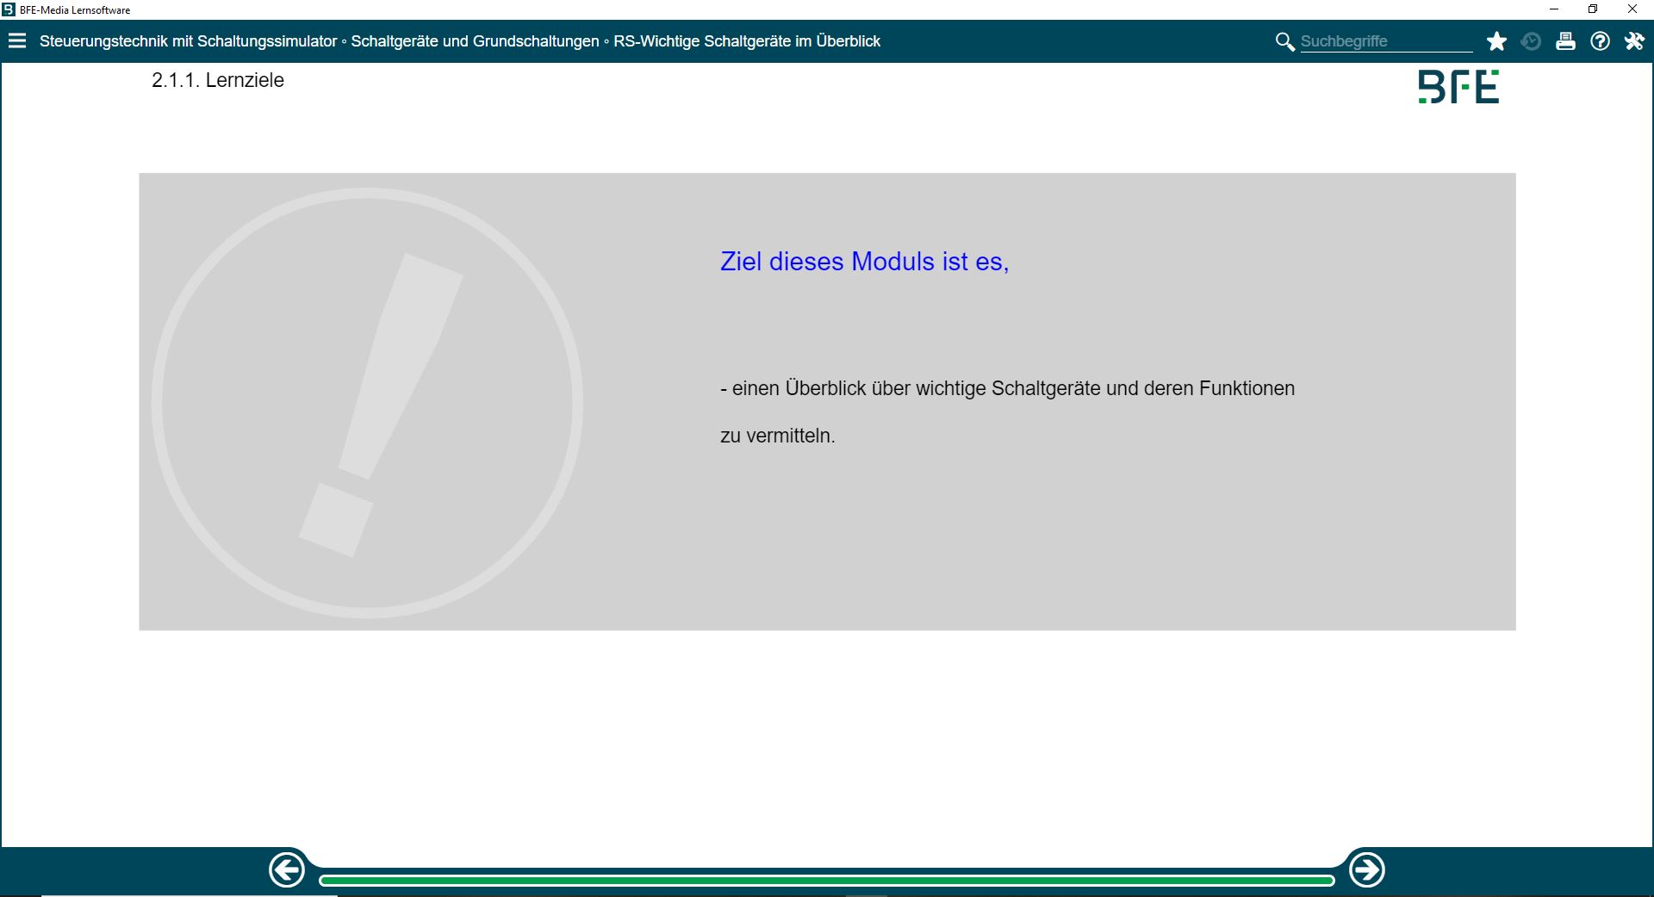This screenshot has width=1654, height=897.
Task: Click the magnifying glass search icon
Action: (x=1284, y=41)
